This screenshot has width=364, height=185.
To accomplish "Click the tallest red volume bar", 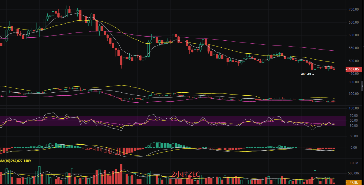I will pyautogui.click(x=121, y=174).
